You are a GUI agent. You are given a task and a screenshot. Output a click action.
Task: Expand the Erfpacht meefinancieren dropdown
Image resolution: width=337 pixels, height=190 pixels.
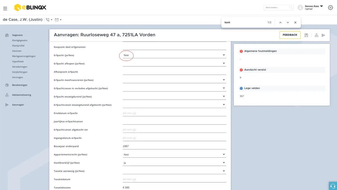(174, 80)
